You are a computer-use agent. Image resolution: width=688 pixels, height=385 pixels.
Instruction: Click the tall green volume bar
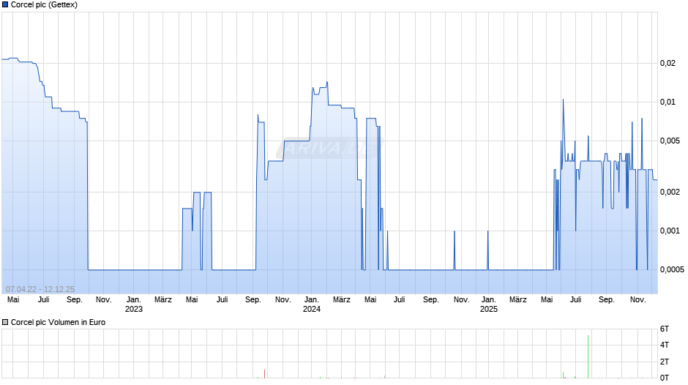click(x=588, y=356)
